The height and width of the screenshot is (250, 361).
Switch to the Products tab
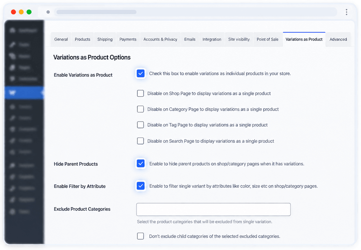(83, 40)
